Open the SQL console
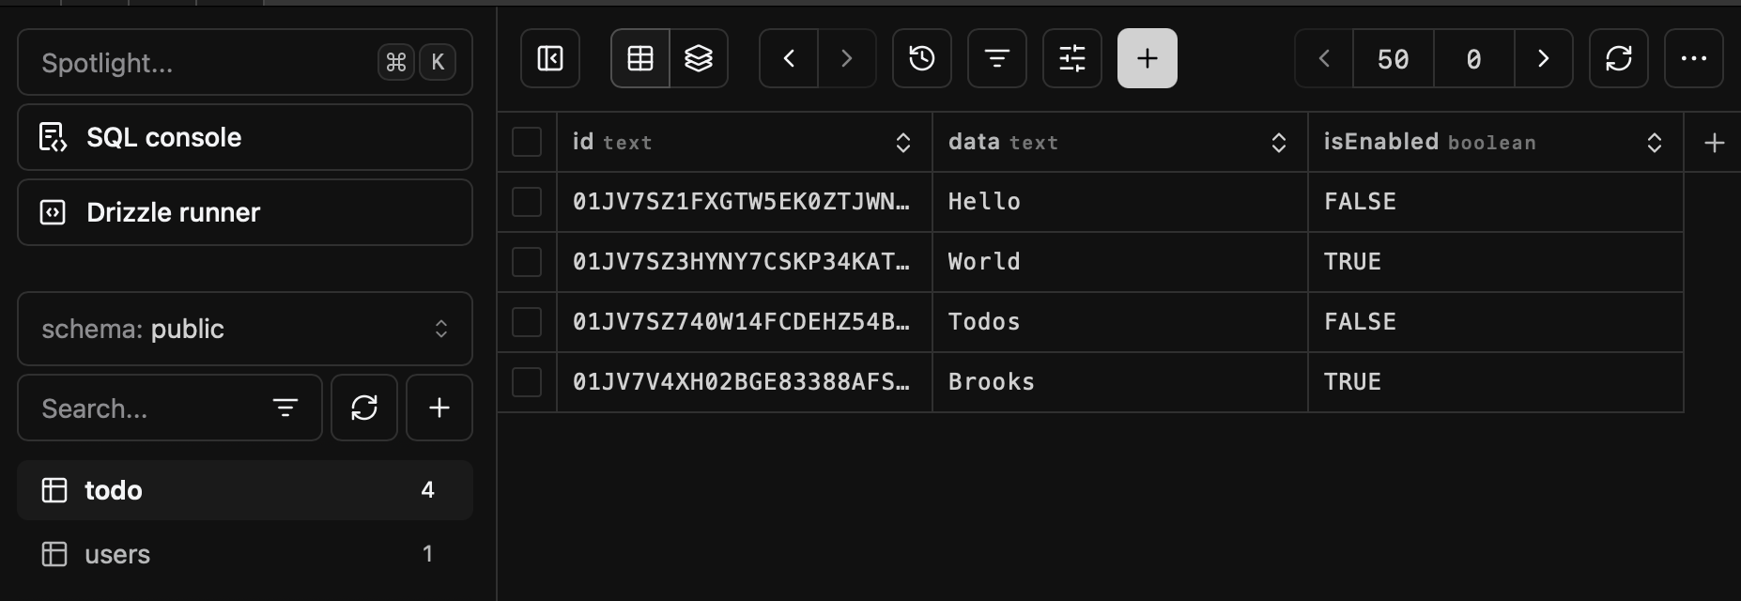This screenshot has height=601, width=1741. (x=244, y=137)
